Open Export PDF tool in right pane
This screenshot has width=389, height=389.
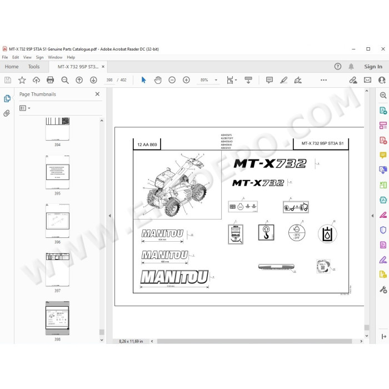383,110
